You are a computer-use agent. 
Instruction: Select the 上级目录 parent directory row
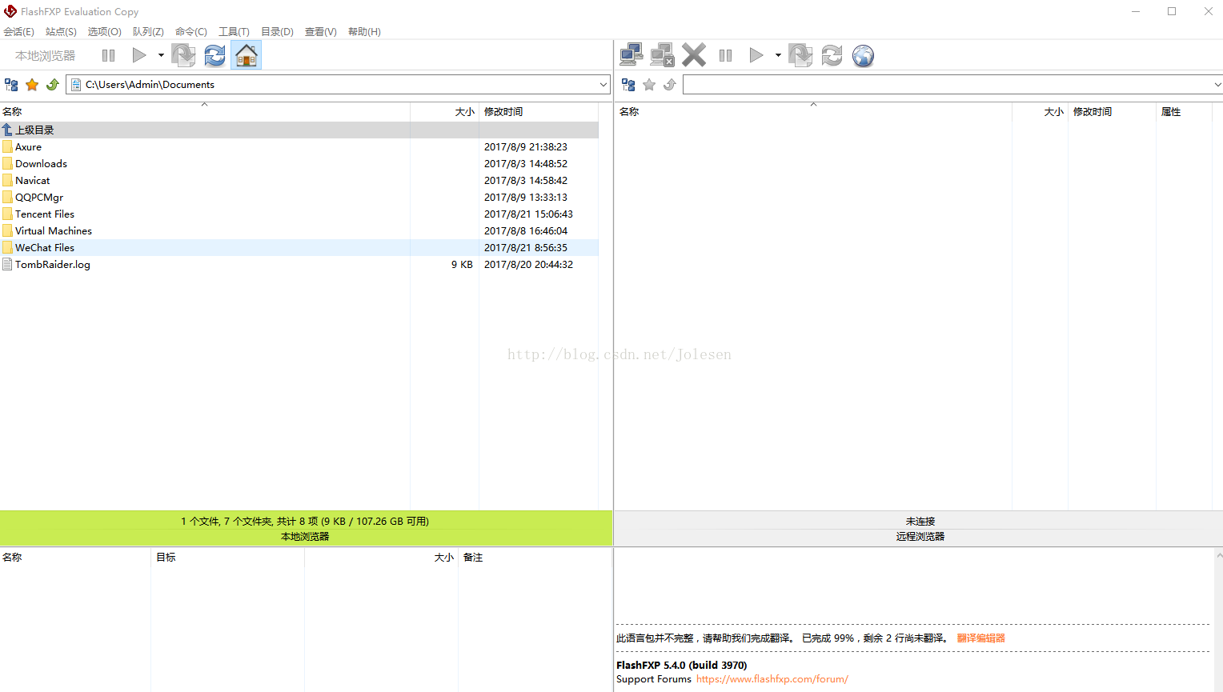[299, 130]
